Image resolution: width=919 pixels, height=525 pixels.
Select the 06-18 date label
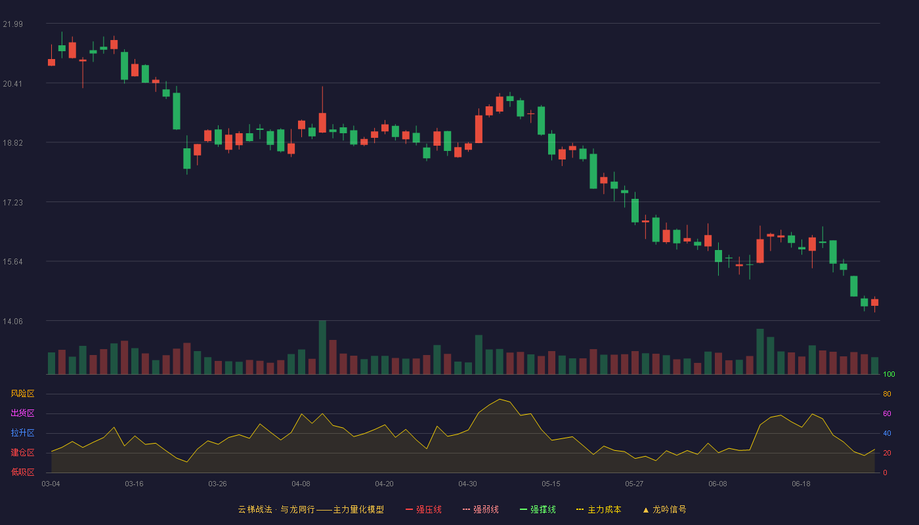(x=801, y=484)
